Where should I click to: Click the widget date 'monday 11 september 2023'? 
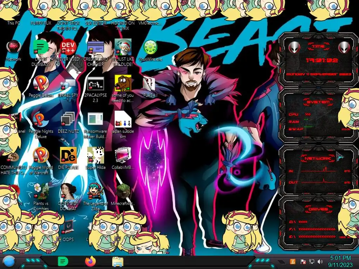point(318,74)
